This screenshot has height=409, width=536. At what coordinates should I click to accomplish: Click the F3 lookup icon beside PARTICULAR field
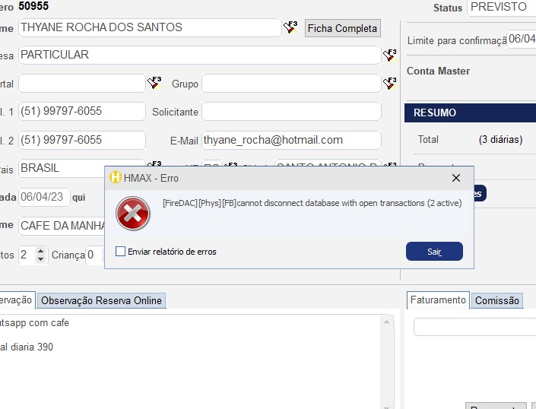pyautogui.click(x=390, y=55)
